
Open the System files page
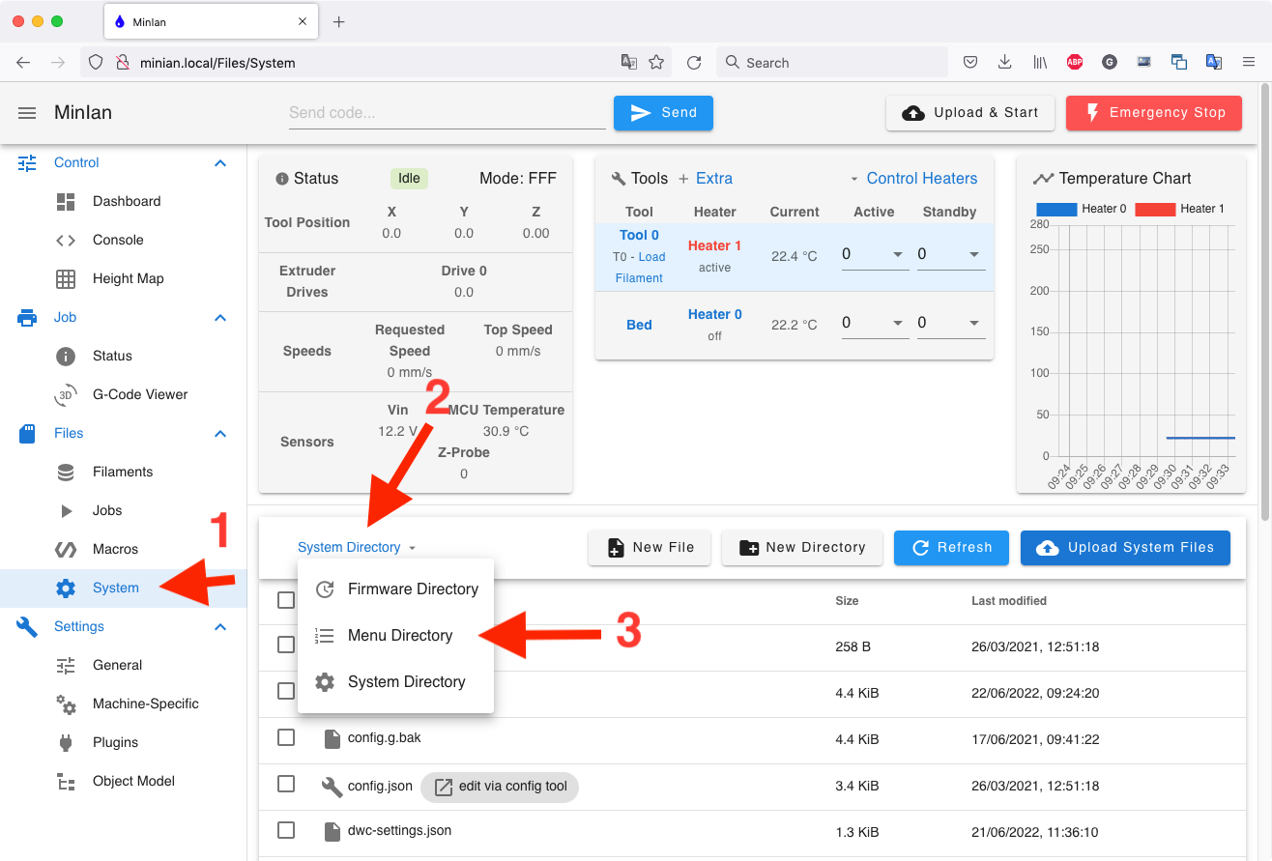tap(124, 588)
